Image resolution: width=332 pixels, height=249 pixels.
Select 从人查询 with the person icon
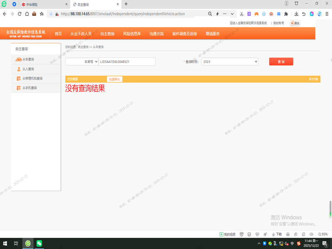(19, 69)
